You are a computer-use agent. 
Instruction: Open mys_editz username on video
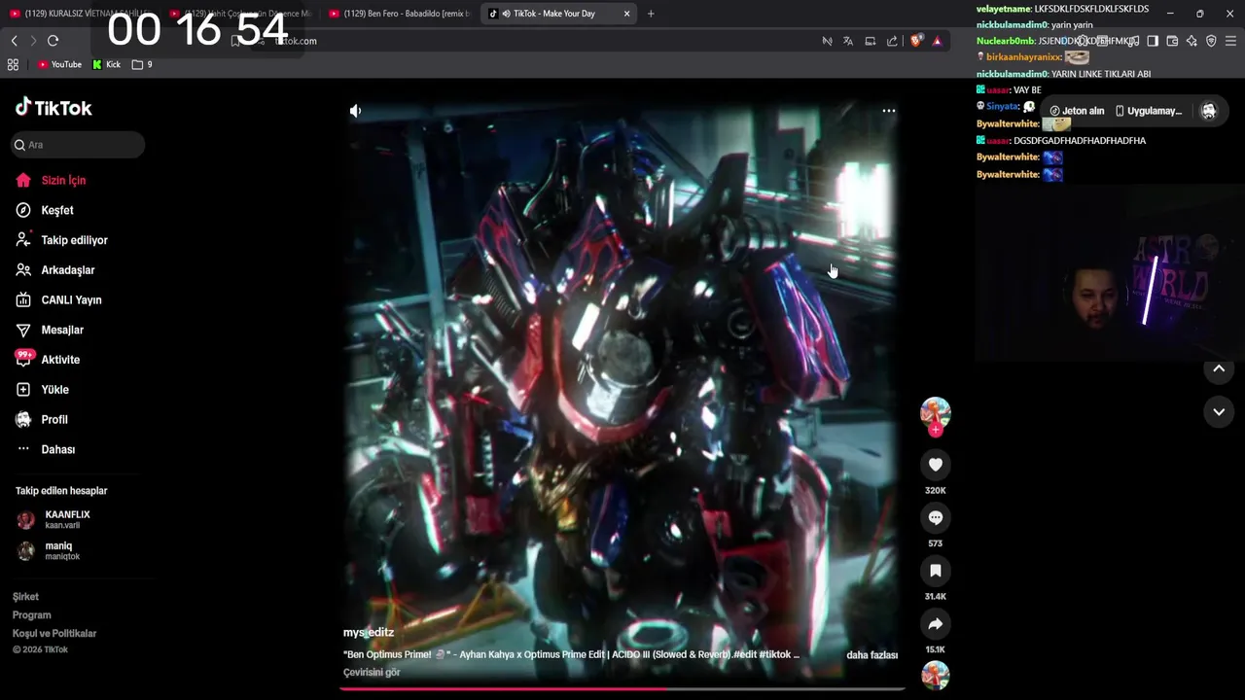coord(369,633)
